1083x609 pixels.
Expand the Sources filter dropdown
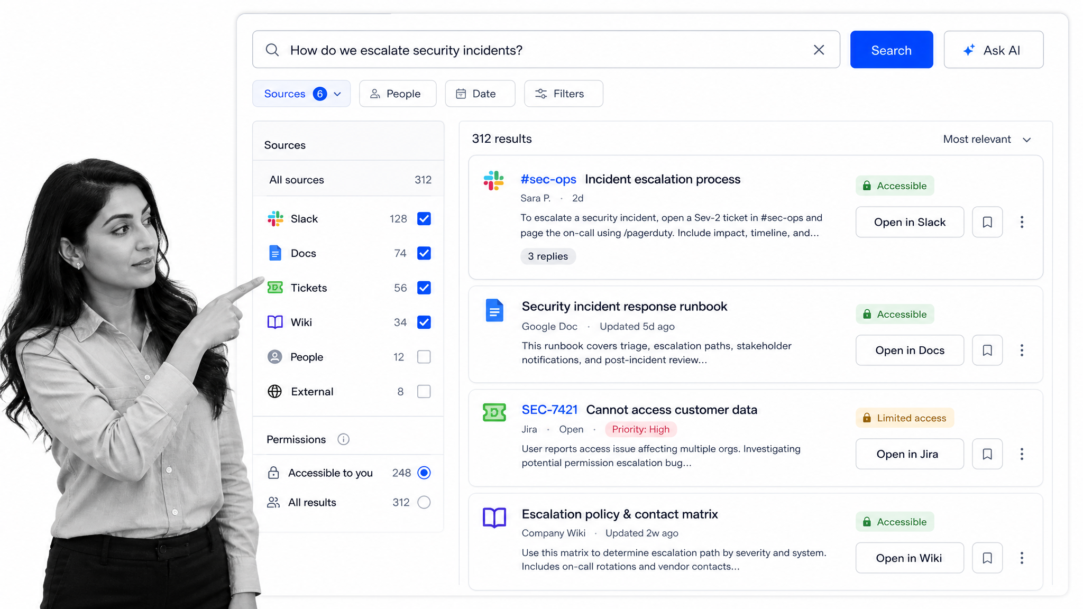coord(301,94)
